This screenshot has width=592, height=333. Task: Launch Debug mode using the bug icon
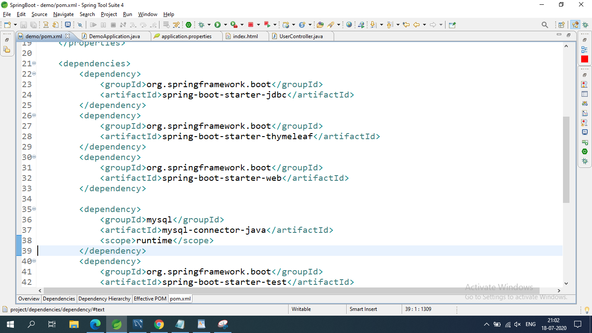pos(201,25)
